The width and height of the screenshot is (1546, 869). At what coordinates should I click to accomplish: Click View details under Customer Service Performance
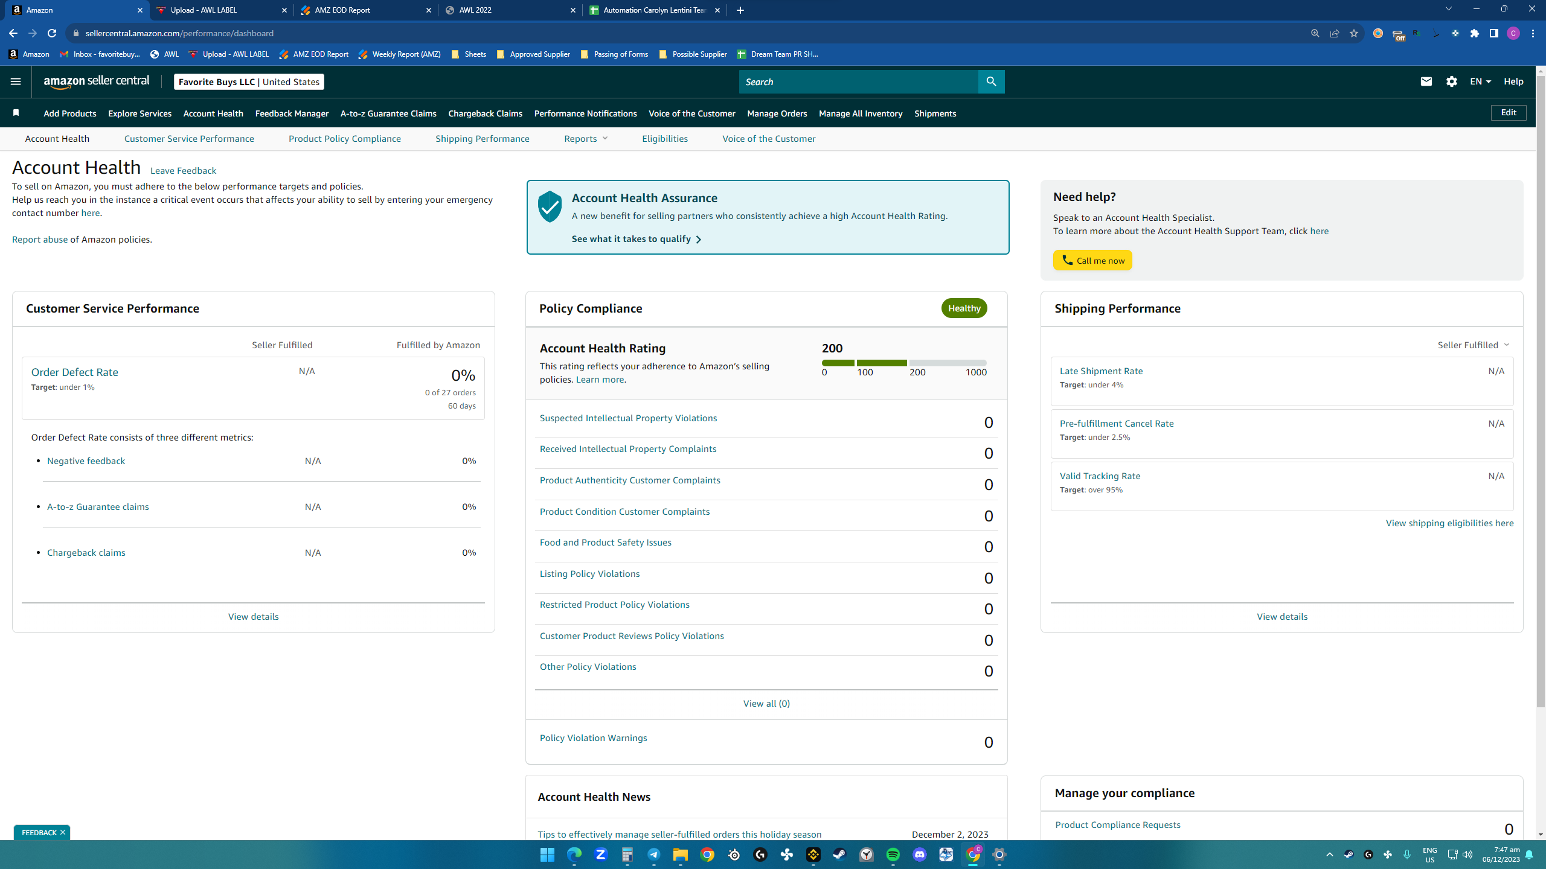[x=253, y=616]
